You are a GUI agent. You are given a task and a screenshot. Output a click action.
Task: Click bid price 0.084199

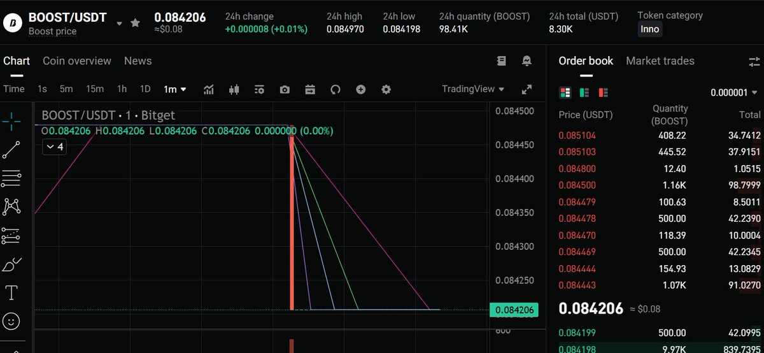tap(577, 333)
